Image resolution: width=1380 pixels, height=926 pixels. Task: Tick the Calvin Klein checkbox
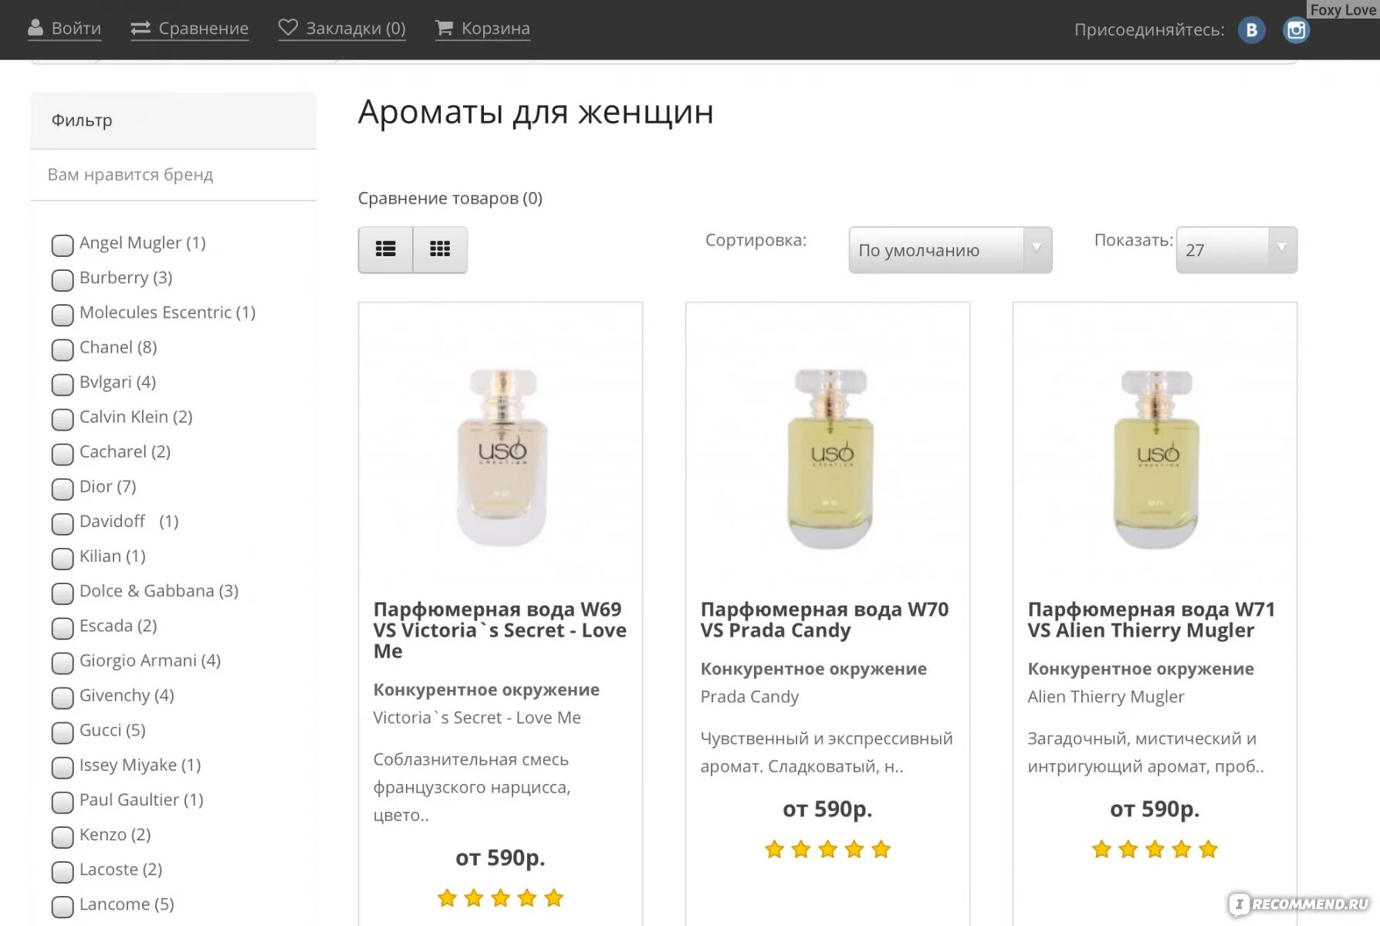click(x=63, y=419)
